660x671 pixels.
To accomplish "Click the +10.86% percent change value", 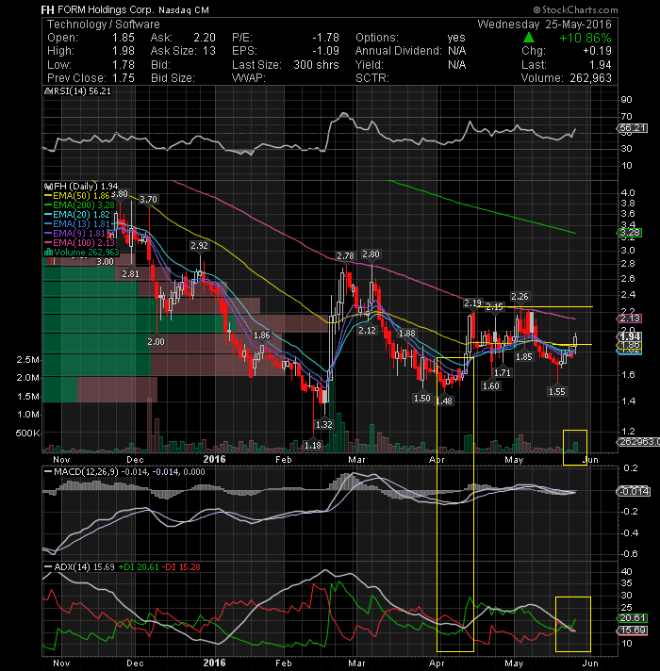I will 586,38.
